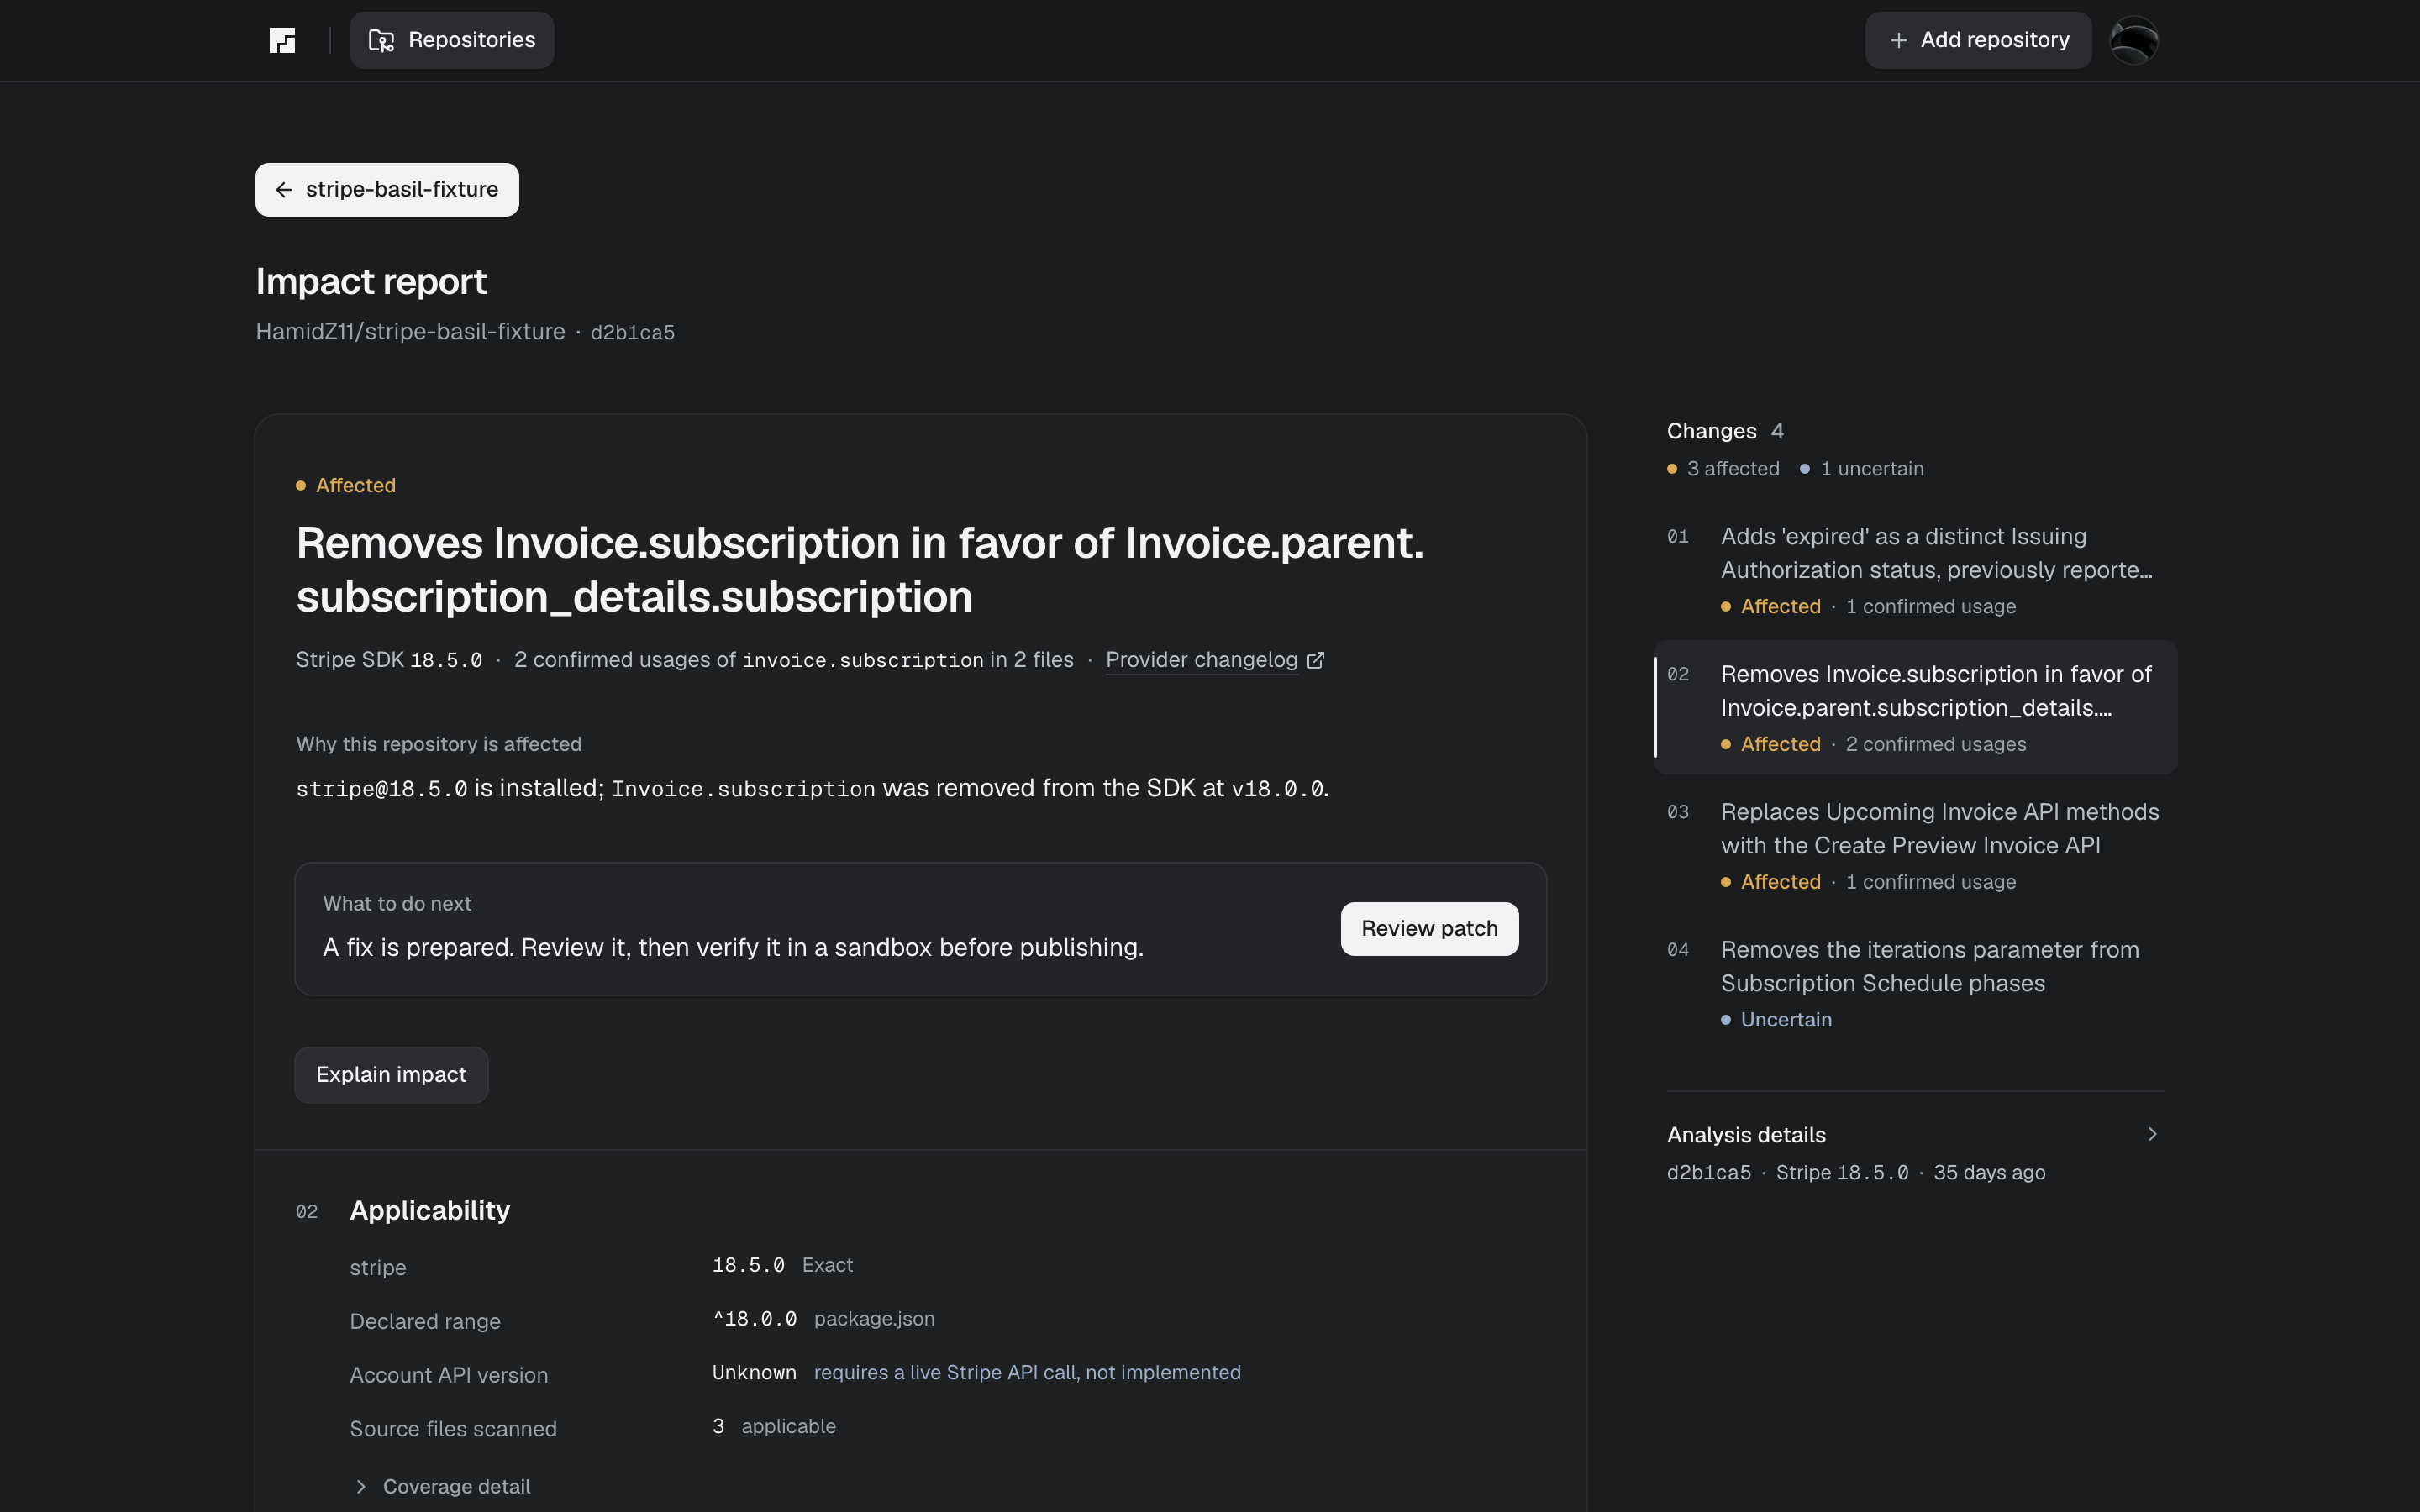Click the Add repository button label

(x=1994, y=40)
